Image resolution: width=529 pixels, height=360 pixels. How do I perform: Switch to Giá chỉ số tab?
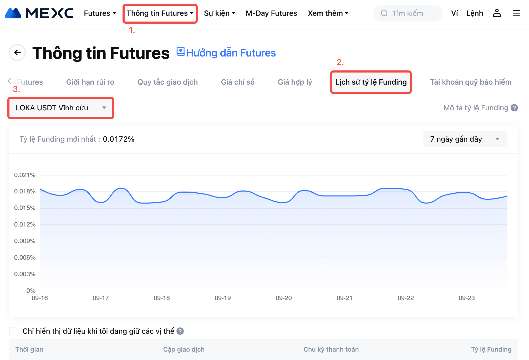click(x=238, y=82)
